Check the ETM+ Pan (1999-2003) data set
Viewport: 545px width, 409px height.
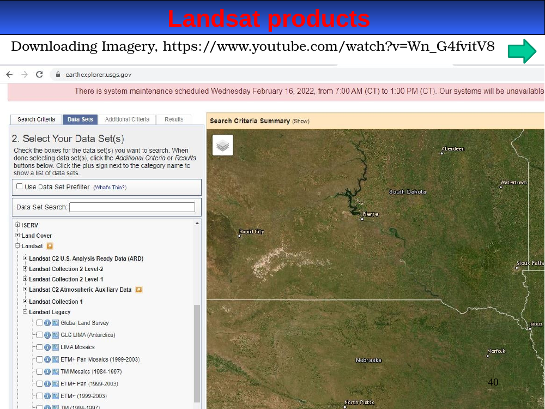[39, 383]
